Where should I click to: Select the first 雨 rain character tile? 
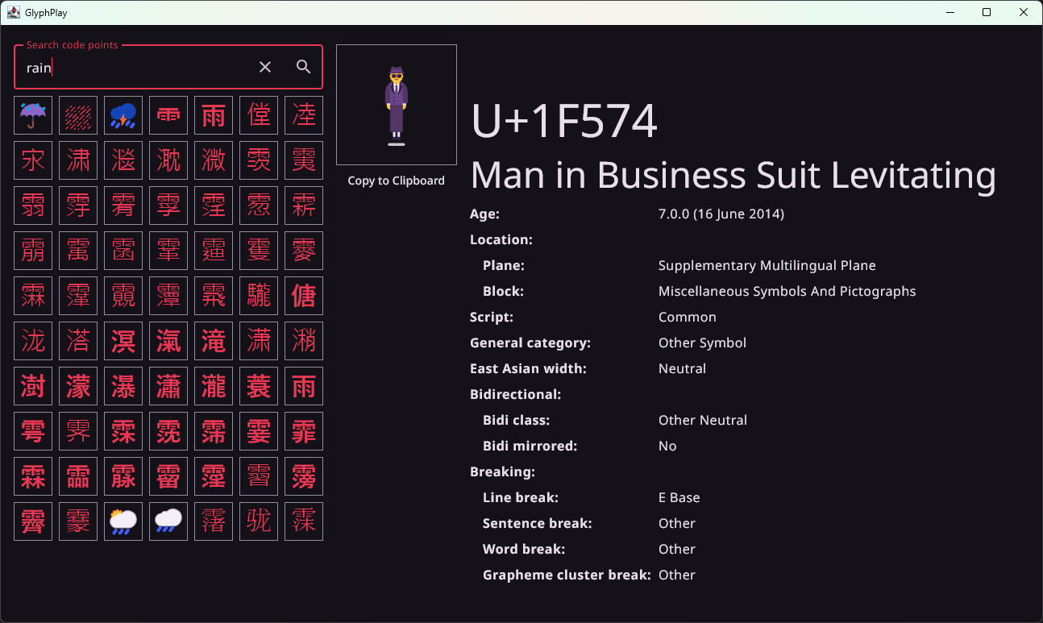pyautogui.click(x=214, y=115)
